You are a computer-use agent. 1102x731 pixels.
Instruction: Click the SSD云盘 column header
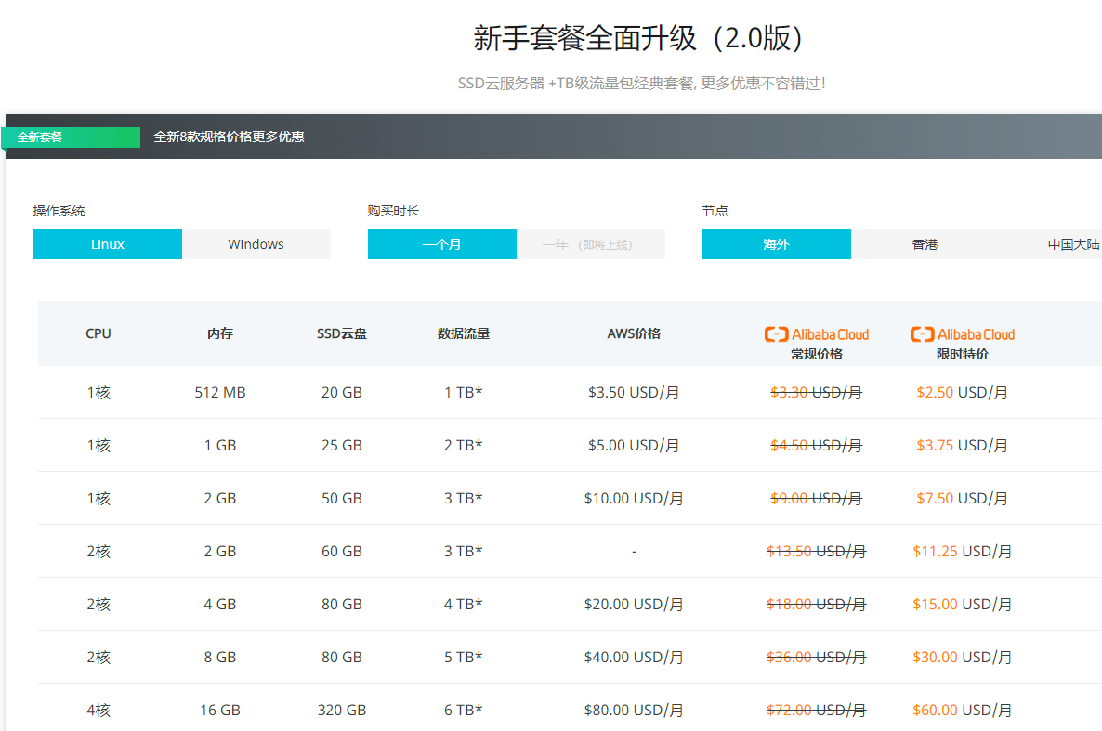point(342,333)
